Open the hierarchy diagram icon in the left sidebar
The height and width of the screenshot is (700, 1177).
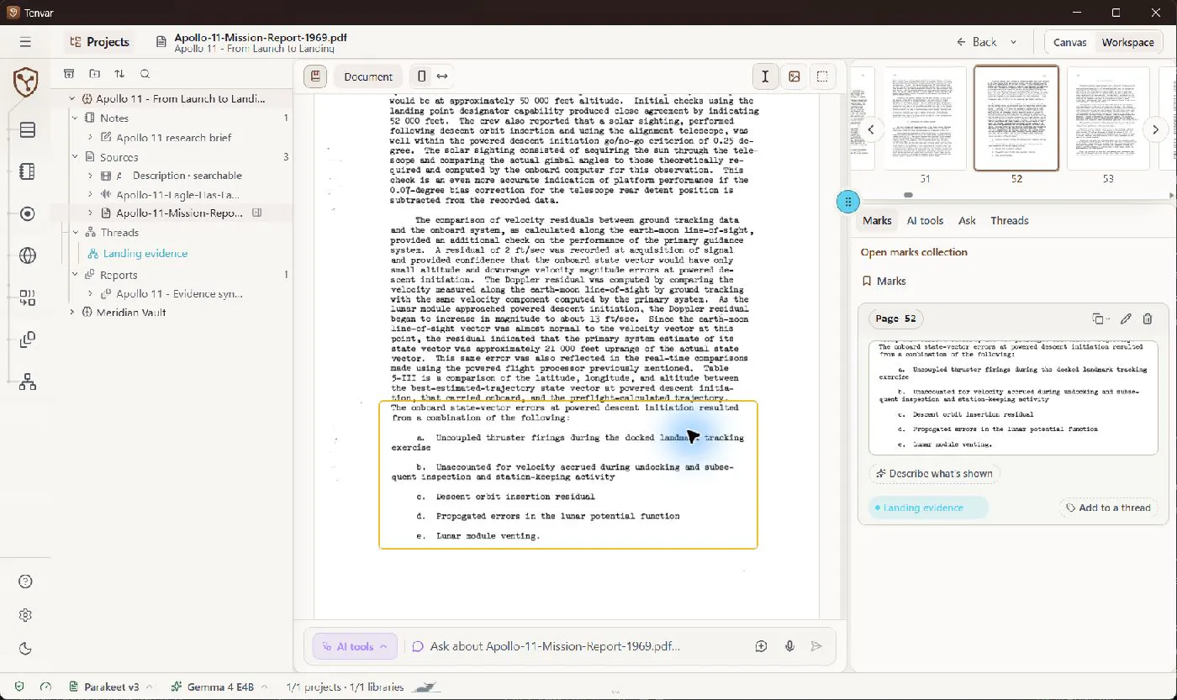(x=27, y=382)
